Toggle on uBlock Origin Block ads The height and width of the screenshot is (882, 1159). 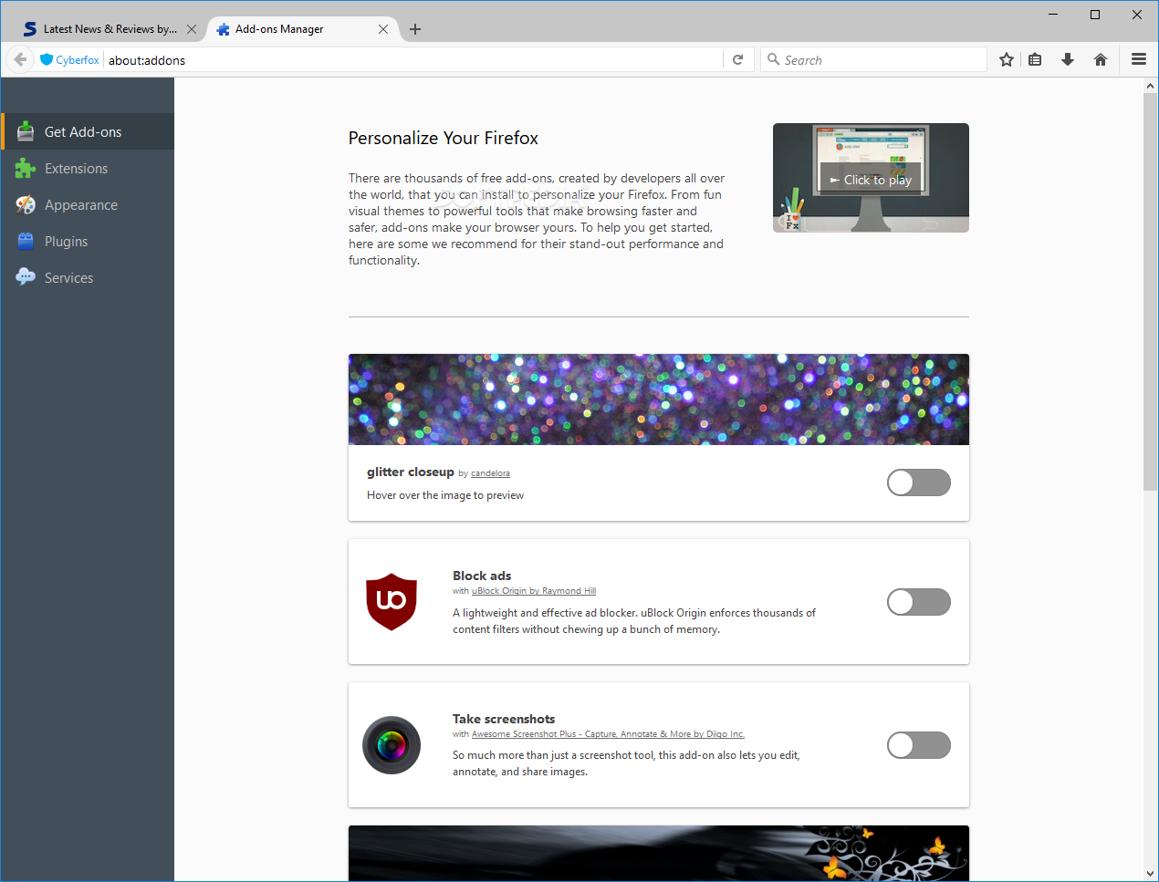tap(919, 602)
